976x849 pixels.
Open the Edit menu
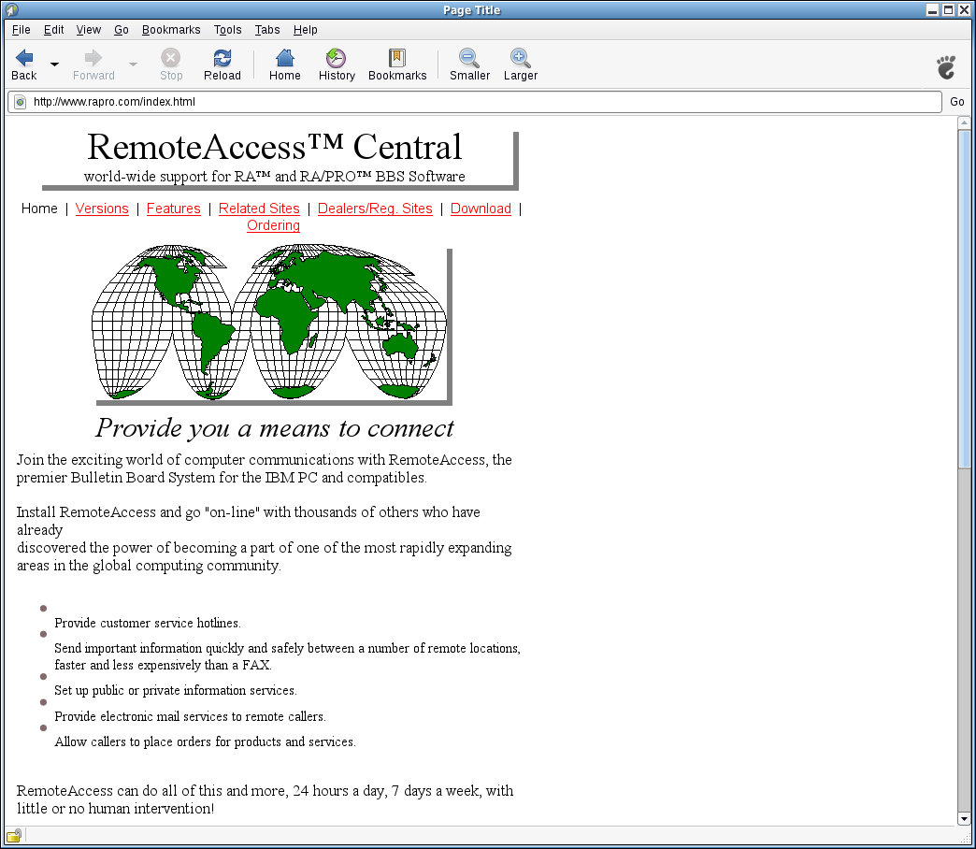tap(53, 29)
